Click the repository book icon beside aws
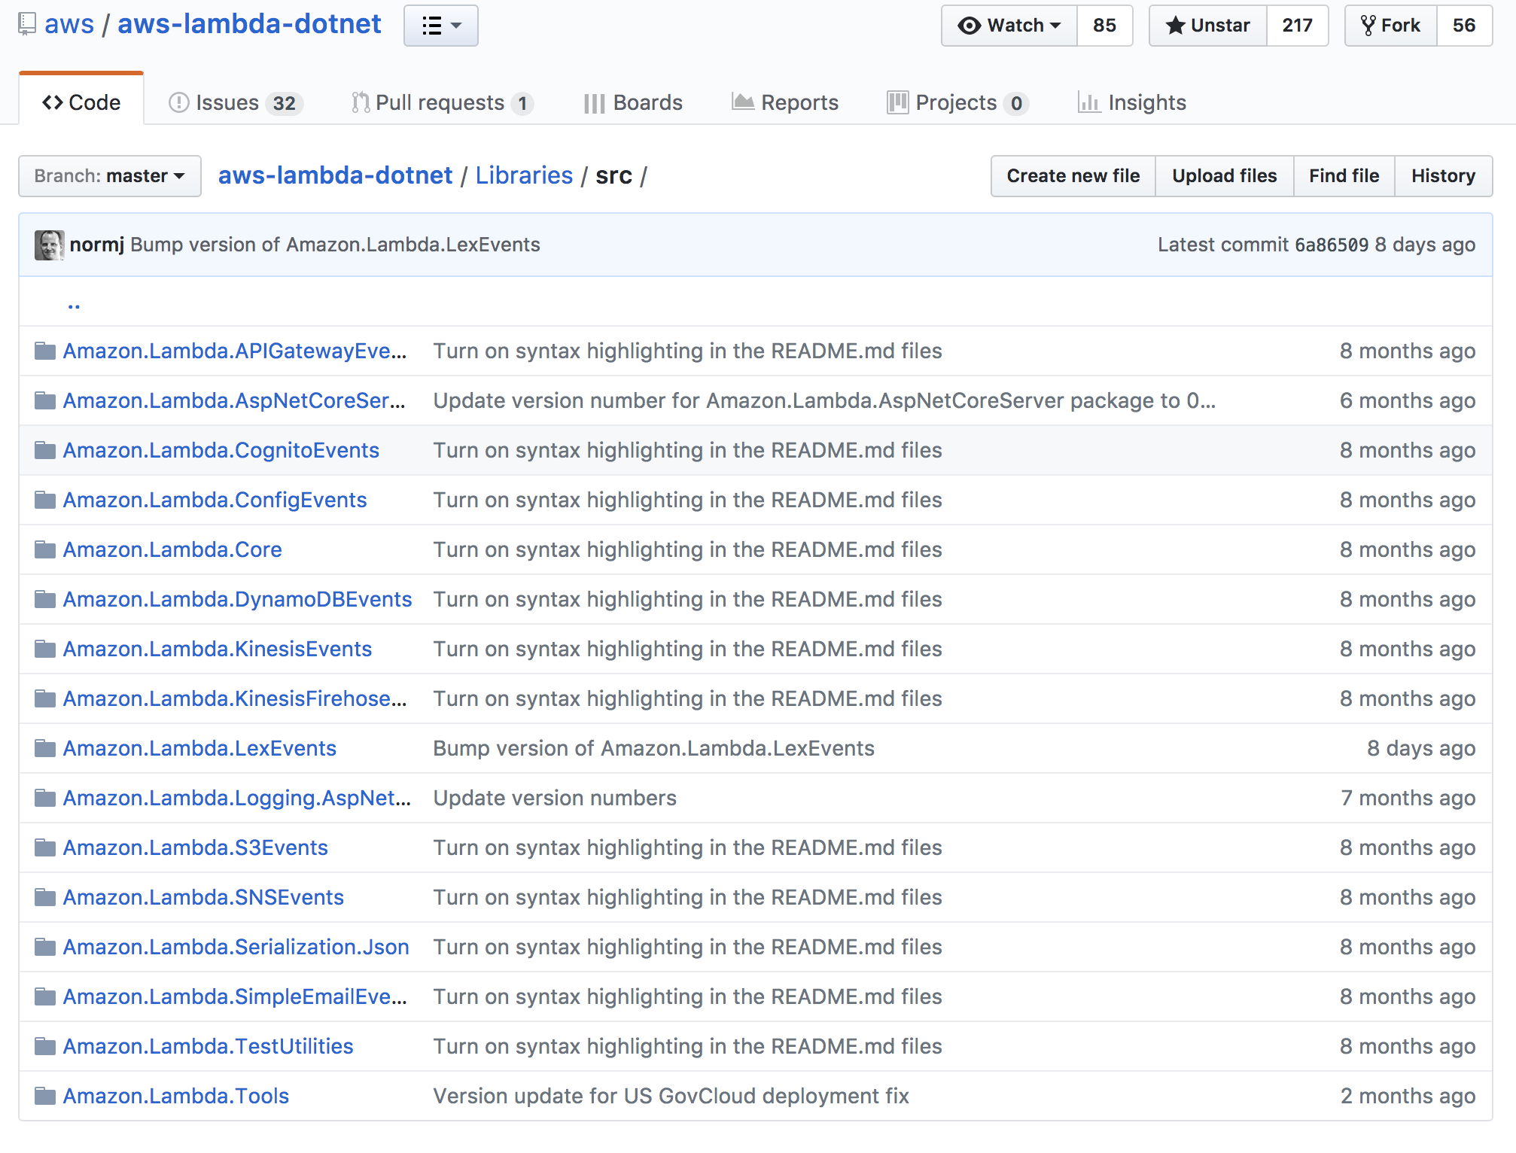This screenshot has height=1153, width=1516. tap(27, 24)
